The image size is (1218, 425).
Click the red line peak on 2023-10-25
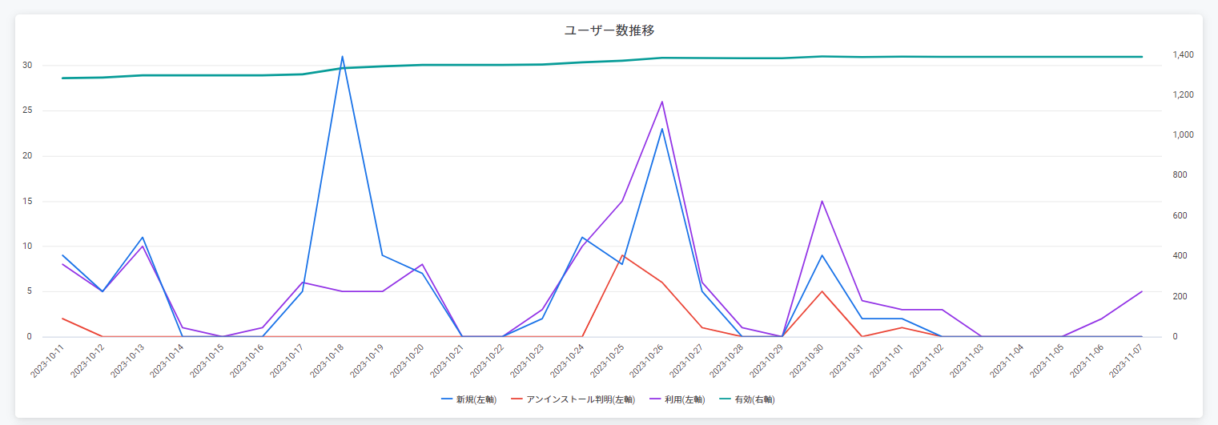tap(622, 255)
